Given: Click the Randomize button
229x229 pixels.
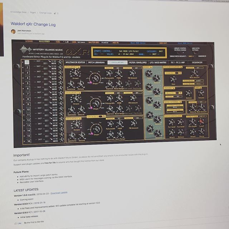Looking at the screenshot, I should tap(202, 56).
